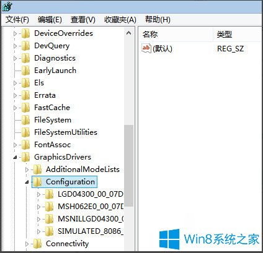Click the Registry Editor title bar icon
Viewport: 263px width, 253px height.
click(7, 6)
